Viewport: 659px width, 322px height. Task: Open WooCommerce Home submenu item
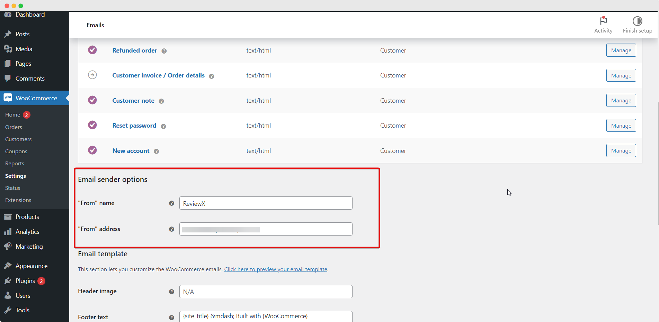(x=13, y=115)
